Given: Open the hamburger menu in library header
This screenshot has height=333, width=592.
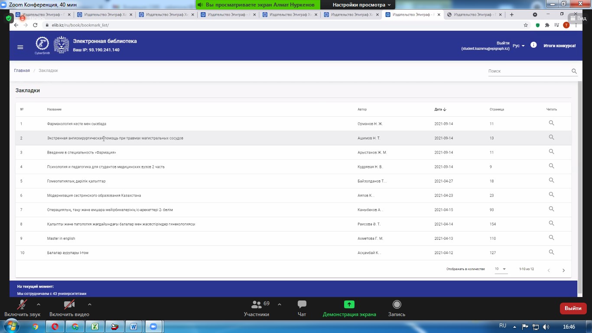Looking at the screenshot, I should (x=20, y=47).
